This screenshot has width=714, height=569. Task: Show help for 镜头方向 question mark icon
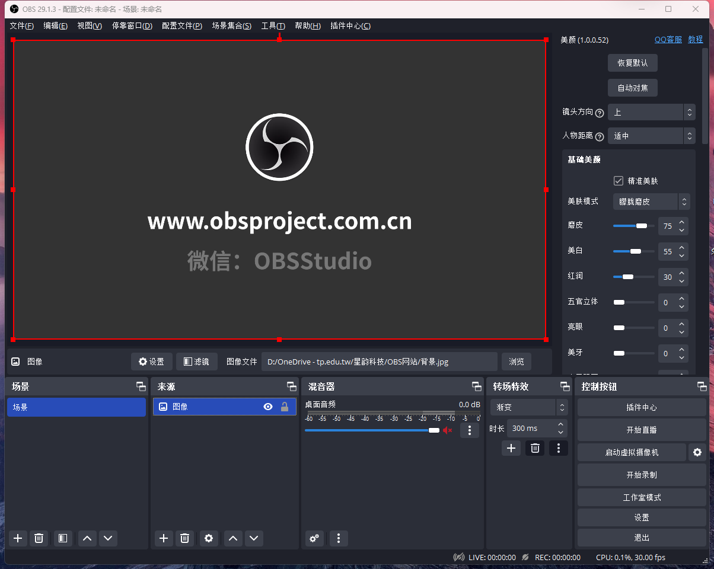click(x=600, y=113)
